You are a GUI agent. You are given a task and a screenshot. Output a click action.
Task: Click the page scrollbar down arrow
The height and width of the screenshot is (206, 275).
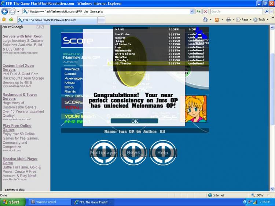point(272,189)
